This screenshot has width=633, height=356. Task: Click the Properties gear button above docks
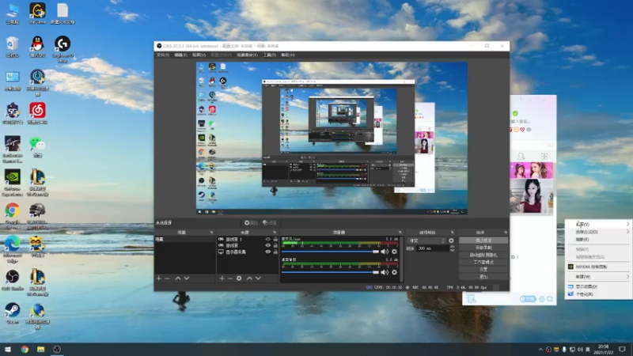click(x=251, y=223)
